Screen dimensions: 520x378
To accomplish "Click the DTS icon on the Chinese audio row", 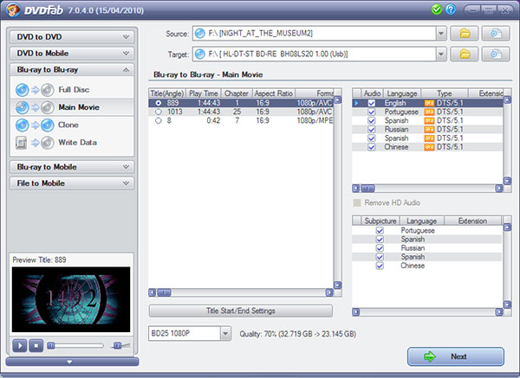I will tap(429, 147).
